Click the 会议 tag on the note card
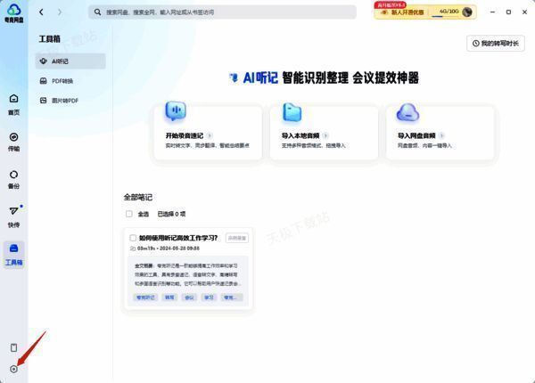 [x=189, y=297]
